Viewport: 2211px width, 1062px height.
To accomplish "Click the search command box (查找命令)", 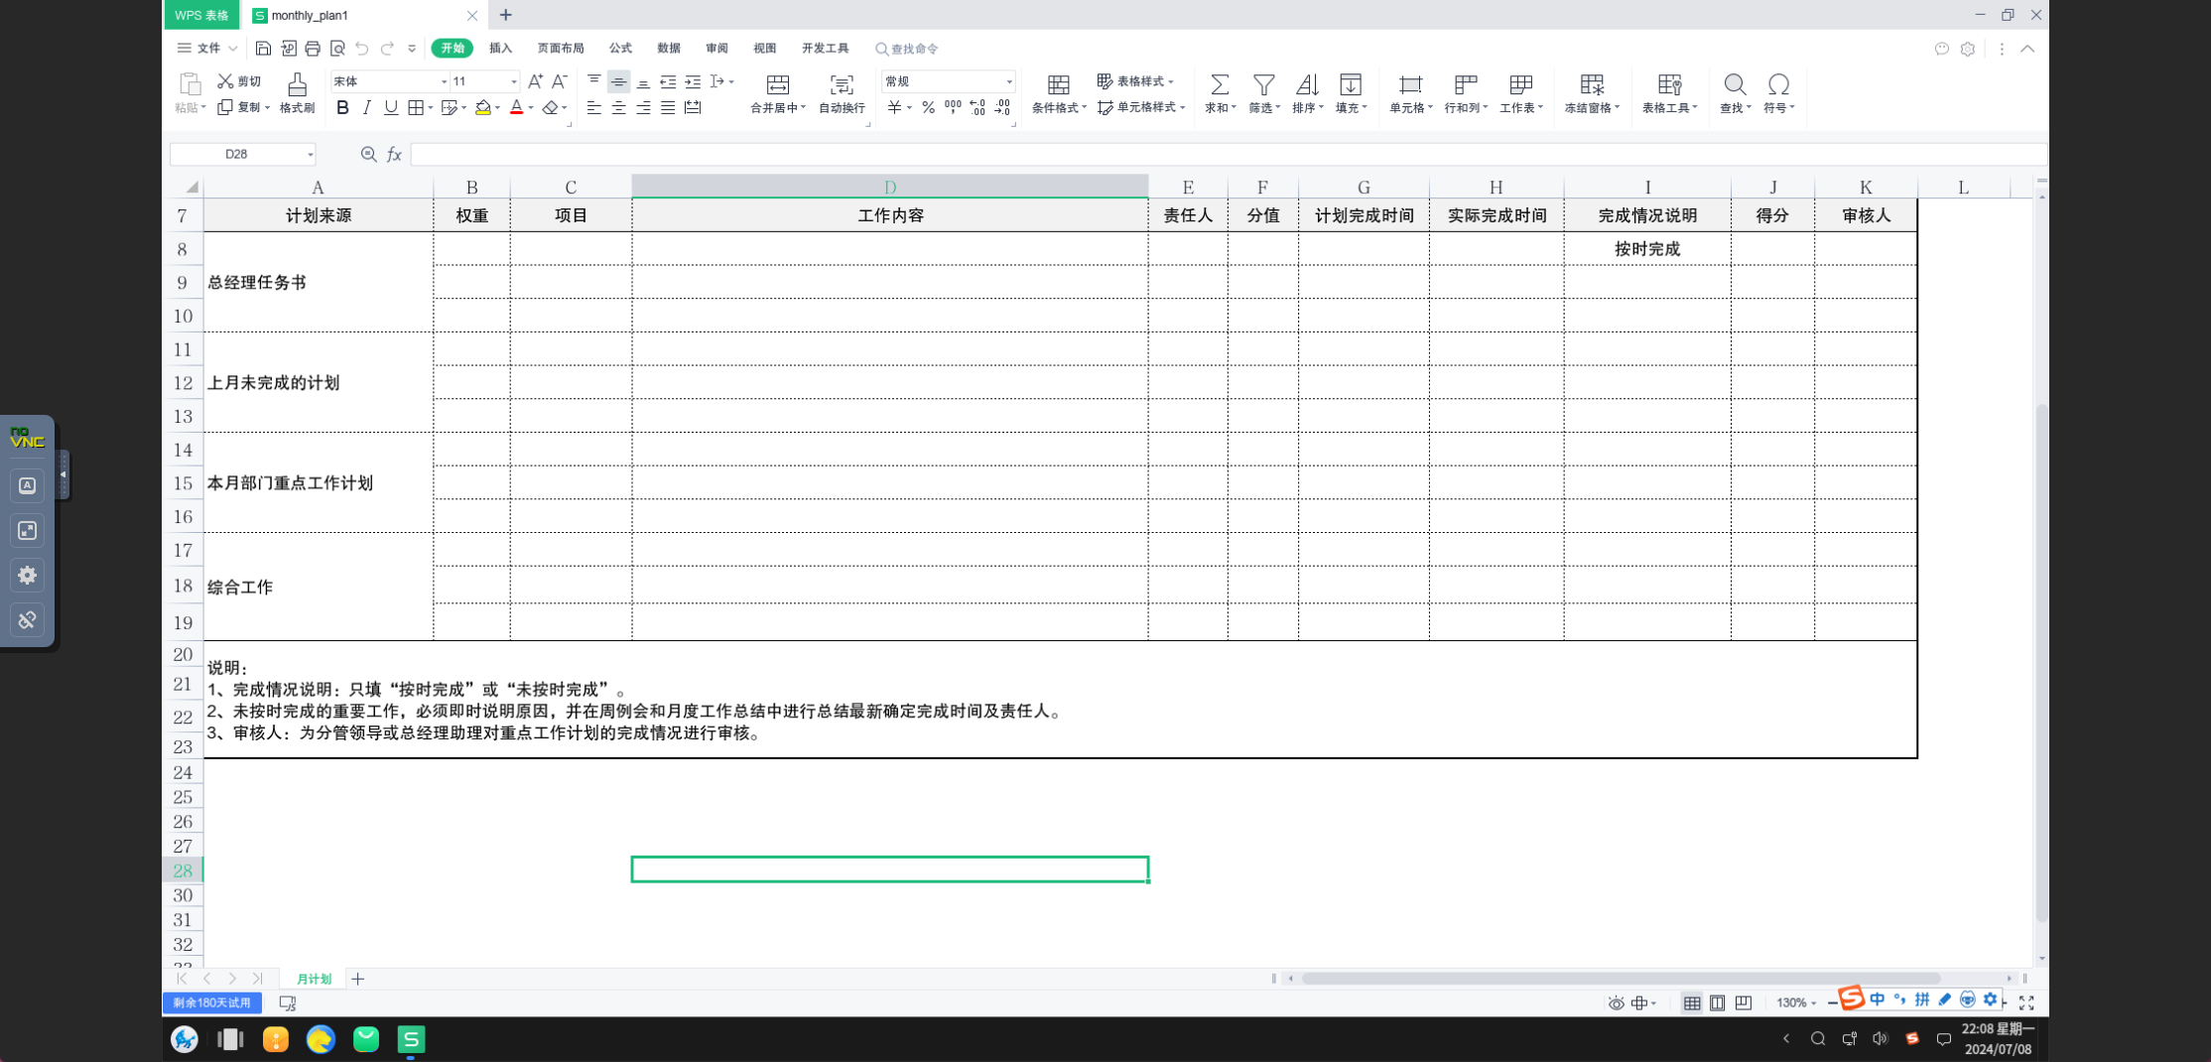I will click(907, 49).
